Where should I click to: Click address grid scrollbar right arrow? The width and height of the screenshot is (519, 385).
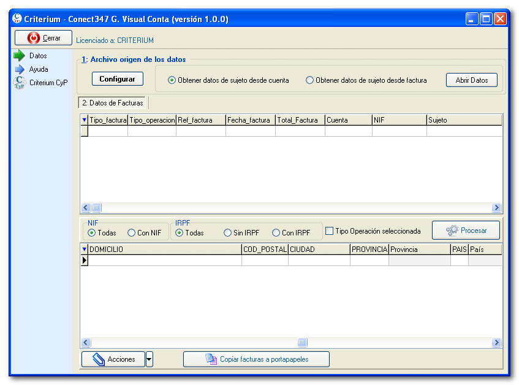(496, 342)
